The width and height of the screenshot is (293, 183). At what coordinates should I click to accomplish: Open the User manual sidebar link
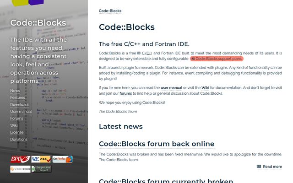click(21, 112)
